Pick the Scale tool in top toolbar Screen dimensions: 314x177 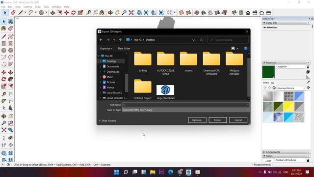pyautogui.click(x=80, y=13)
